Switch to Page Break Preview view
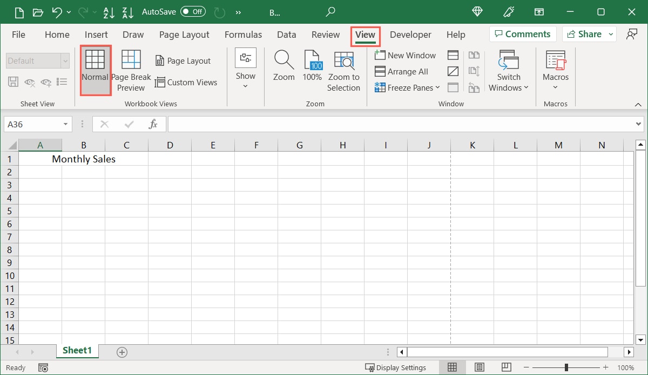Screen dimensions: 648x375 coord(131,70)
